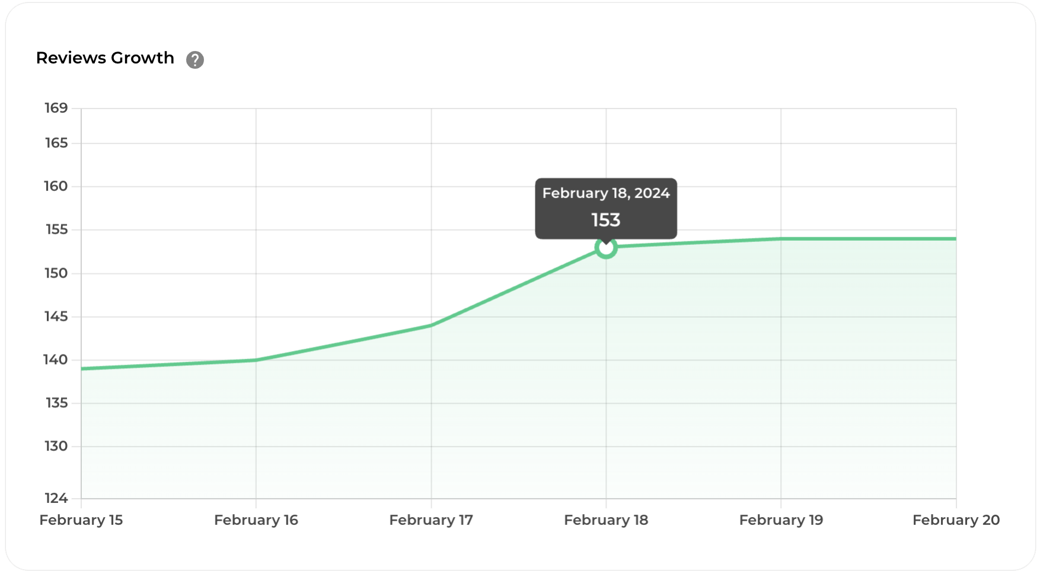Click the 165 y-axis value
The height and width of the screenshot is (574, 1040).
56,143
